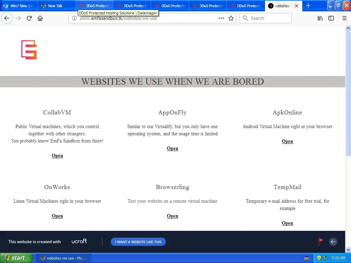Open the Browserling link
The image size is (351, 263).
pyautogui.click(x=172, y=216)
